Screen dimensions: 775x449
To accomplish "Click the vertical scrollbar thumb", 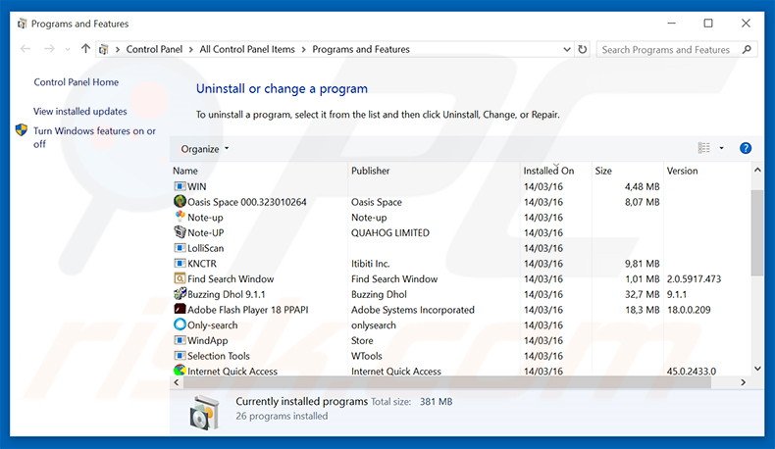I will click(757, 232).
